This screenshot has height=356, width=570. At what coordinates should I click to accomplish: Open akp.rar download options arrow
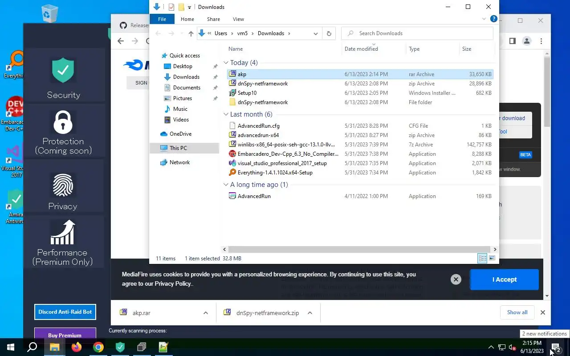tap(205, 313)
